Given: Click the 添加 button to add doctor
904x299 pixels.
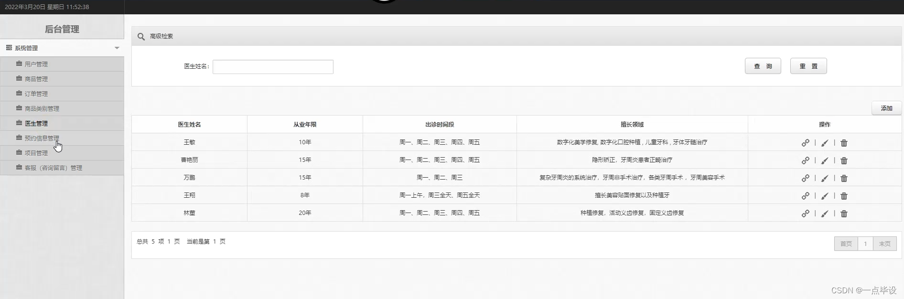Looking at the screenshot, I should click(x=887, y=108).
